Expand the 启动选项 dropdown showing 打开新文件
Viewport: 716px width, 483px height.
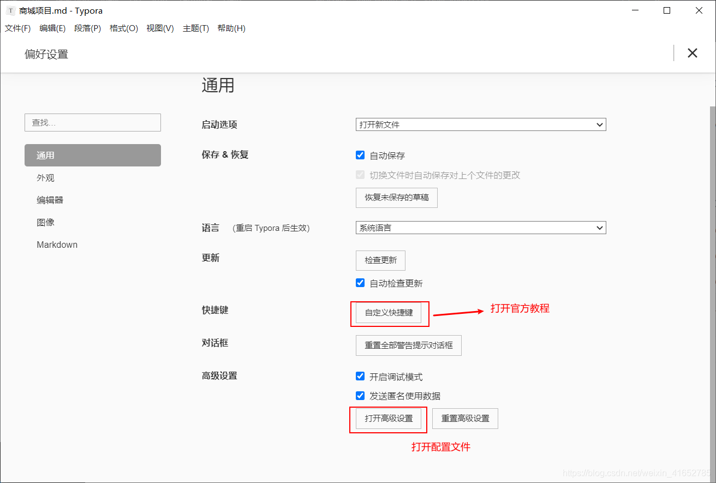[481, 124]
